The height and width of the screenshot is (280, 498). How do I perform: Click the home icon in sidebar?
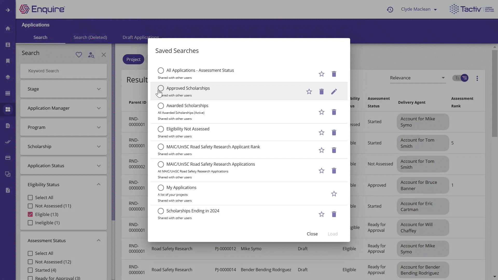point(8,28)
